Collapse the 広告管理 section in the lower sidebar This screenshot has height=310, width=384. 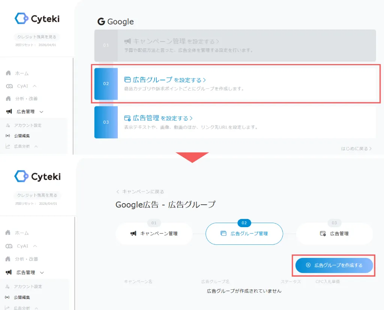pos(41,273)
